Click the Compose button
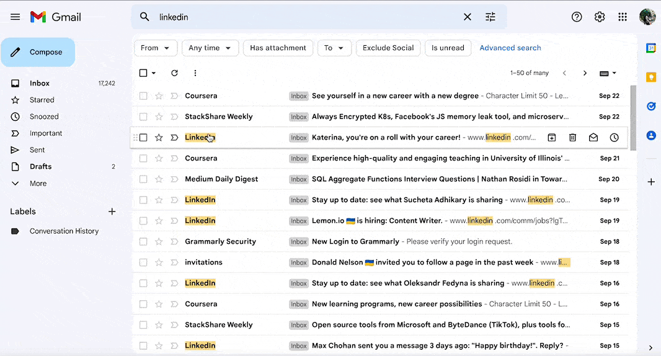 tap(38, 52)
